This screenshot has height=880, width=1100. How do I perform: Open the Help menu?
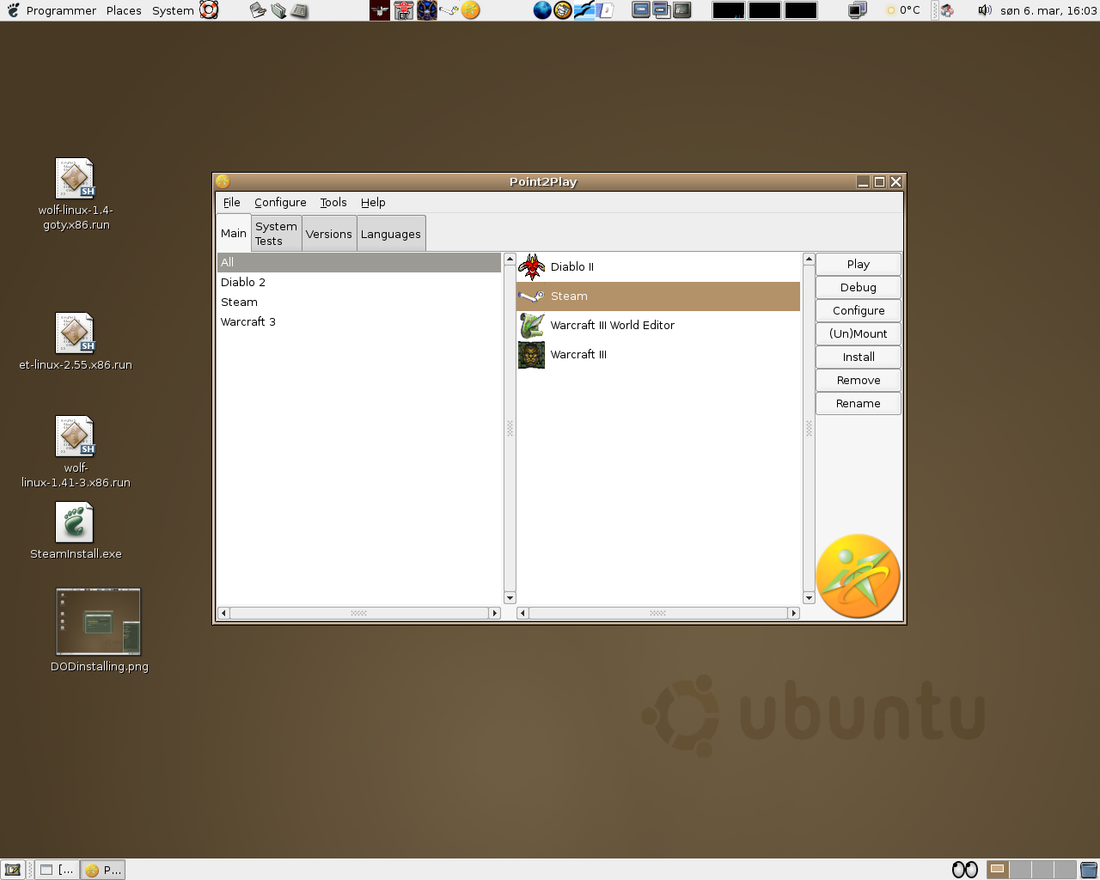[373, 203]
